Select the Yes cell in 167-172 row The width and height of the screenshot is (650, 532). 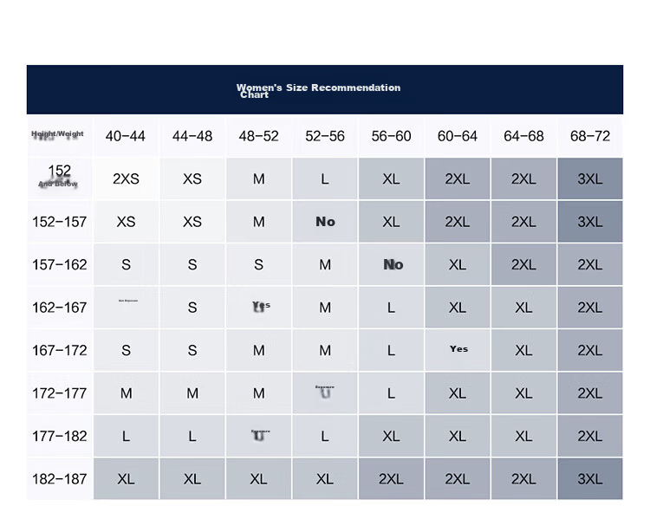pyautogui.click(x=458, y=350)
